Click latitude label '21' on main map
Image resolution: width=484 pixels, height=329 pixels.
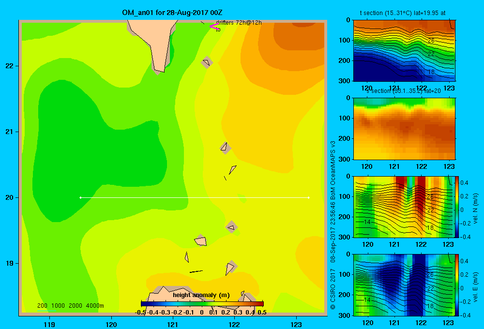10,132
